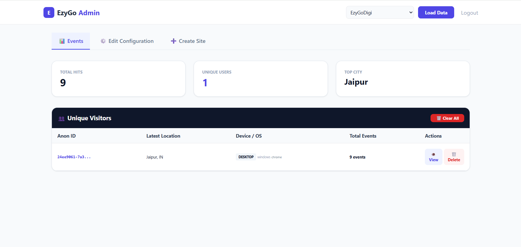Click the plus icon next to Create Site
This screenshot has height=247, width=521.
click(x=173, y=41)
